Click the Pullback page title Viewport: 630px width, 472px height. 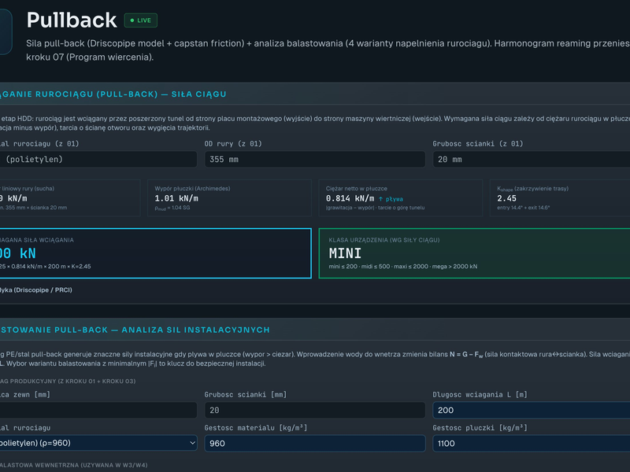click(x=72, y=20)
